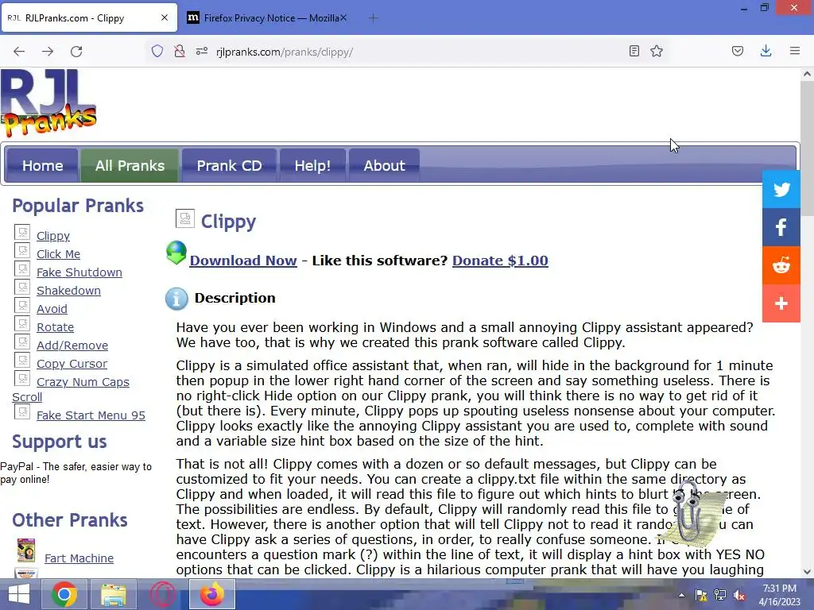The image size is (814, 610).
Task: Click the RJL Pranks logo
Action: point(48,103)
